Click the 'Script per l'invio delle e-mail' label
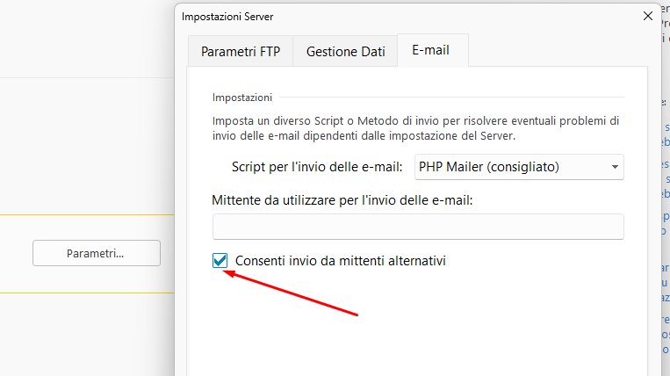The height and width of the screenshot is (376, 670). pyautogui.click(x=317, y=166)
